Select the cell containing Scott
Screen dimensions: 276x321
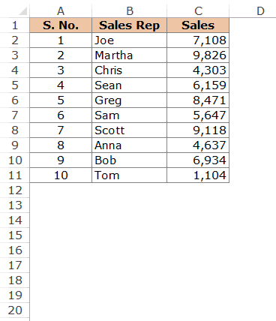pyautogui.click(x=129, y=130)
